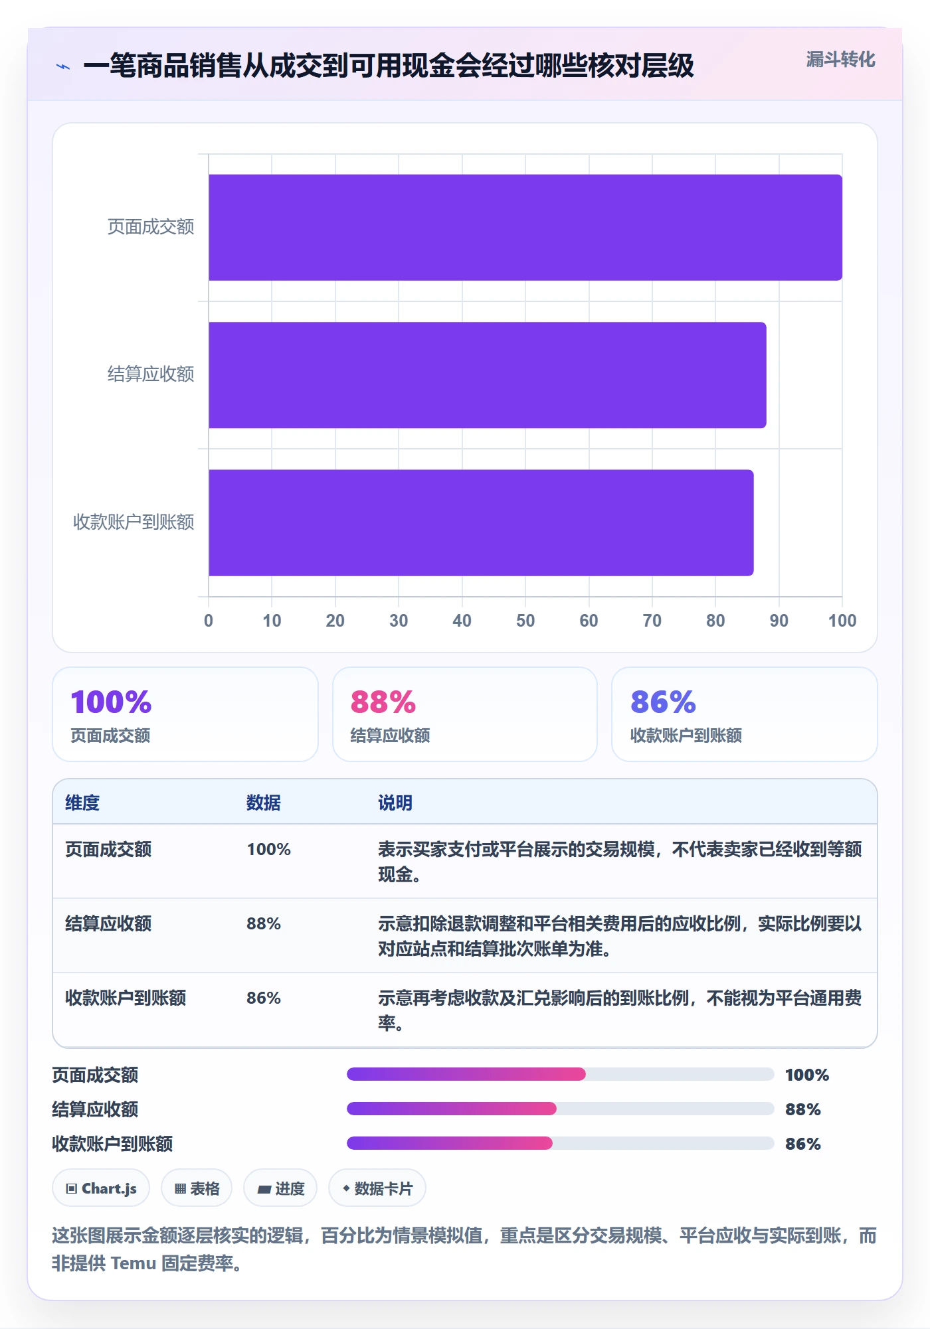This screenshot has height=1329, width=930.
Task: Click the x-axis tick label 50
Action: click(x=525, y=621)
